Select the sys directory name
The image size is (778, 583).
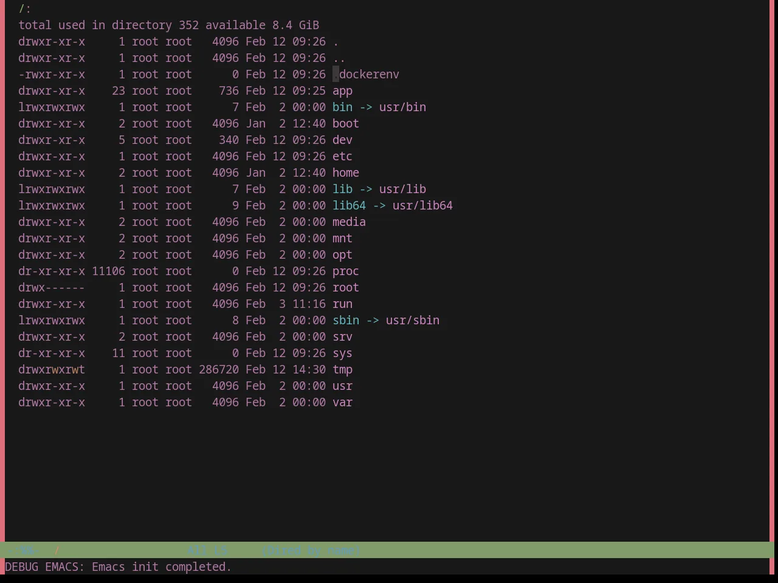pos(342,353)
